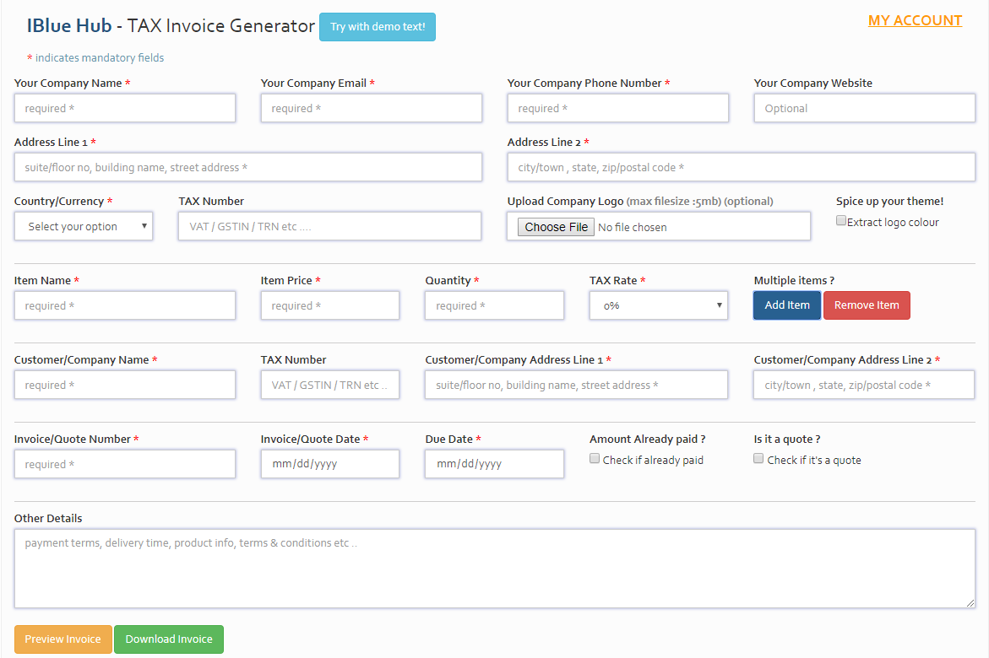Enable the 'Check if it's a quote' option

[758, 459]
